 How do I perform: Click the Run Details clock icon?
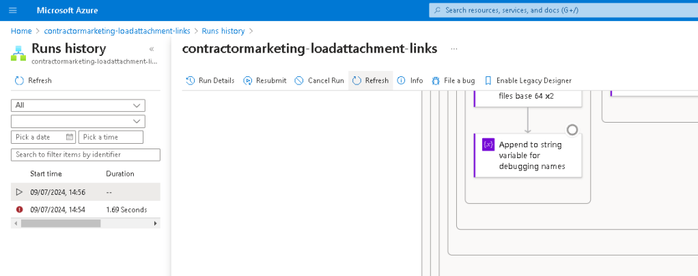tap(191, 80)
